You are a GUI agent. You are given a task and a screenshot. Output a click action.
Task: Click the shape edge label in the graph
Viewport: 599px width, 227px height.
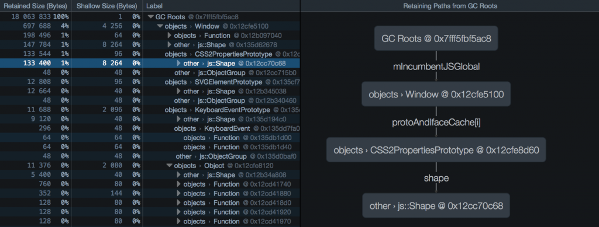(436, 178)
